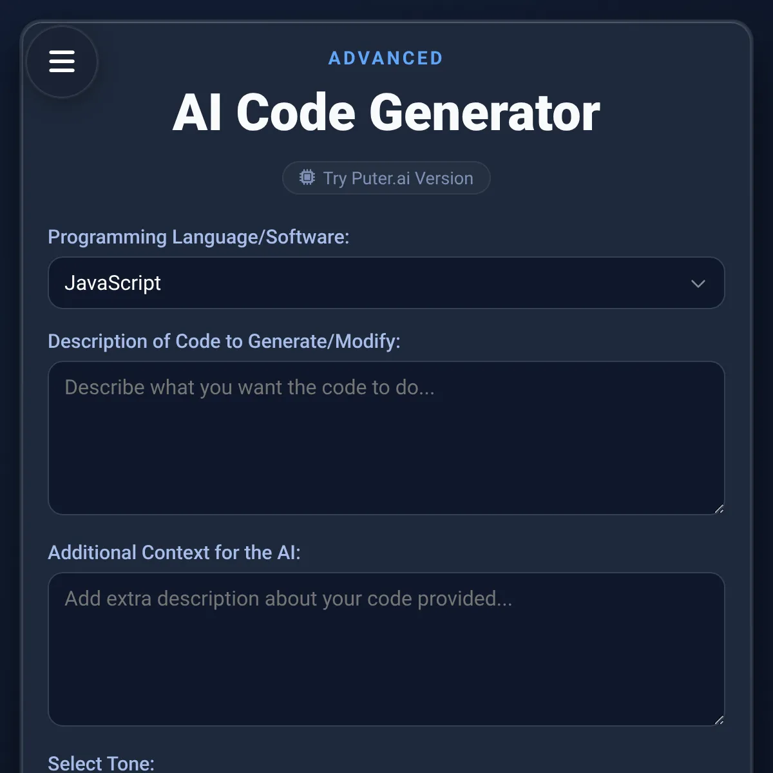Click the Select Tone label
Viewport: 773px width, 773px height.
click(101, 763)
